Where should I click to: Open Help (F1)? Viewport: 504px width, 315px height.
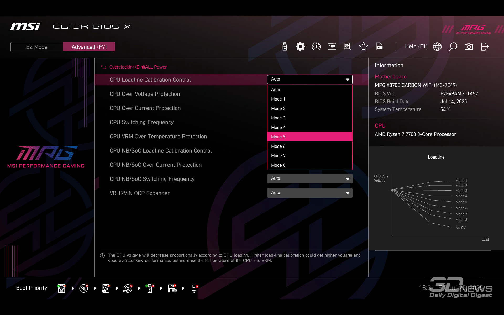(x=416, y=46)
